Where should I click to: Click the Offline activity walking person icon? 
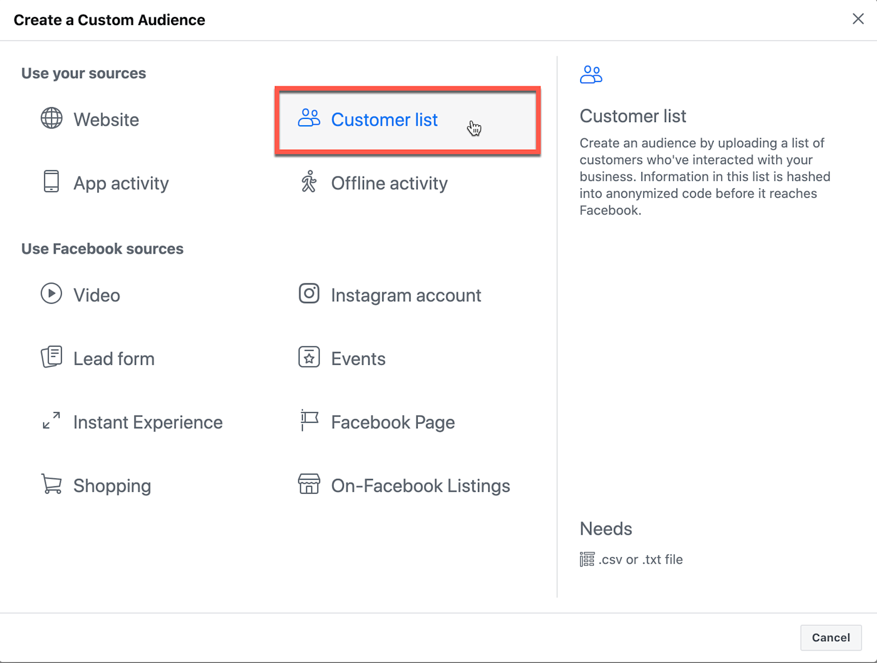tap(309, 182)
